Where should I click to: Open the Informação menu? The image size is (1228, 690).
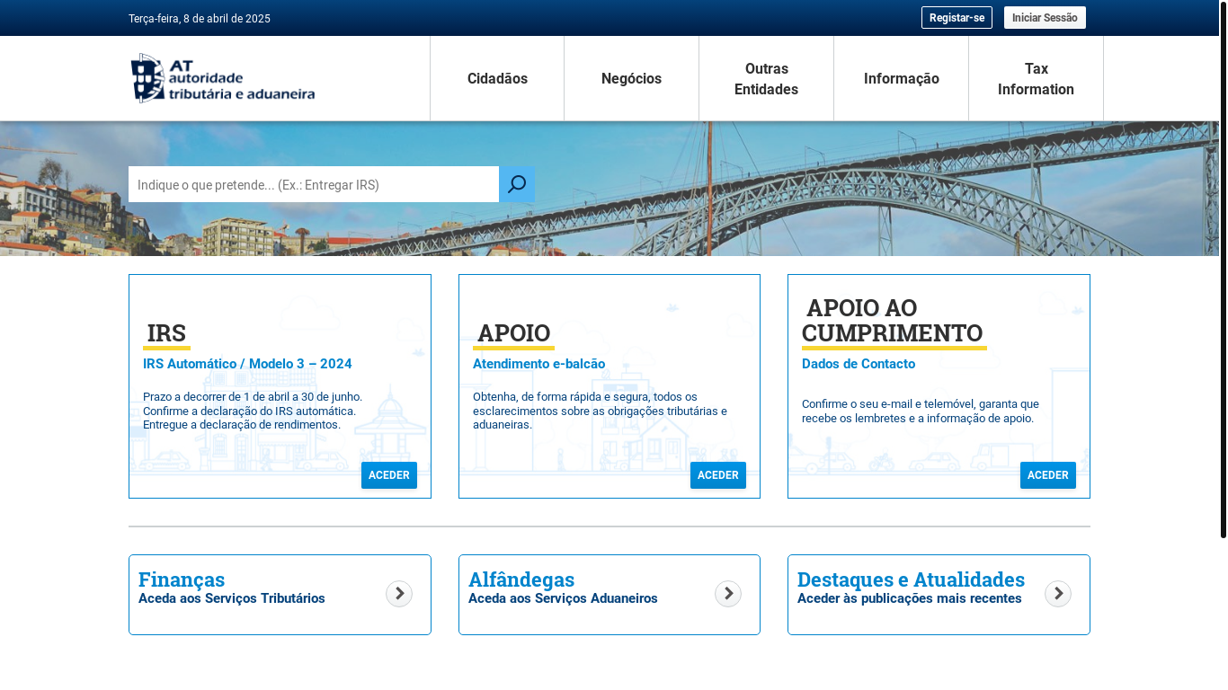point(901,78)
